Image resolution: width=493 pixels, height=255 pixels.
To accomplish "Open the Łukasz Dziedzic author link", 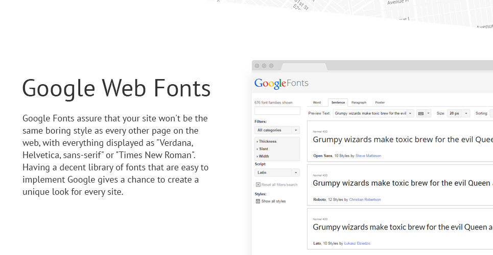I will pyautogui.click(x=357, y=243).
